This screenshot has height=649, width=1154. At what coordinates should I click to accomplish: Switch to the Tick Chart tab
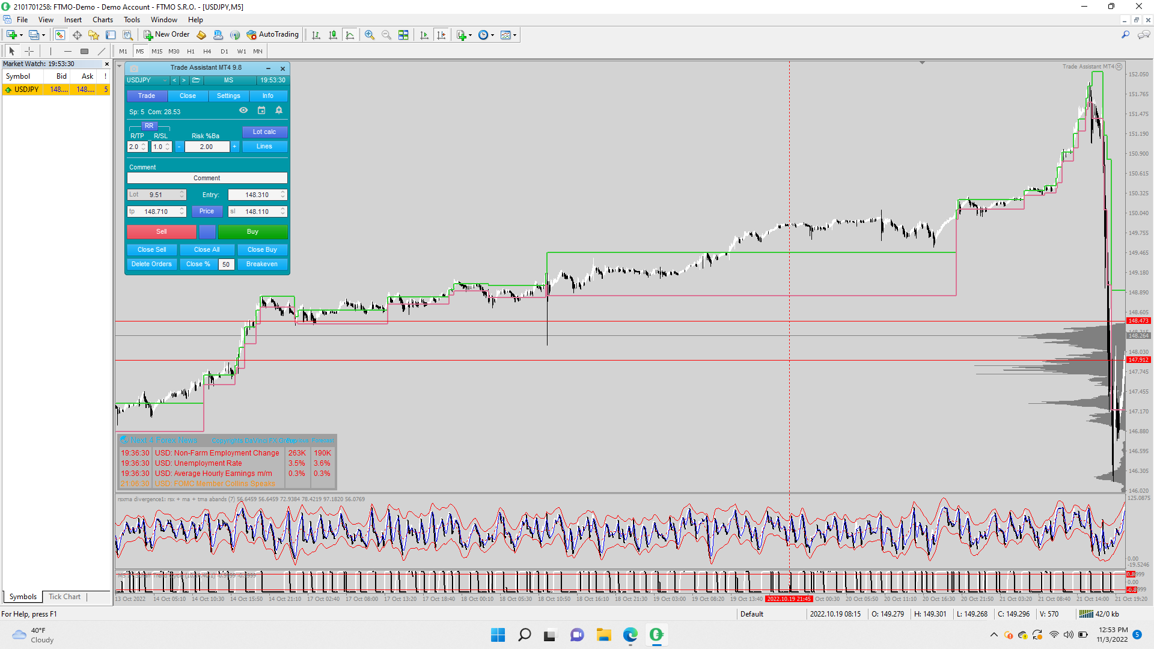pos(64,597)
